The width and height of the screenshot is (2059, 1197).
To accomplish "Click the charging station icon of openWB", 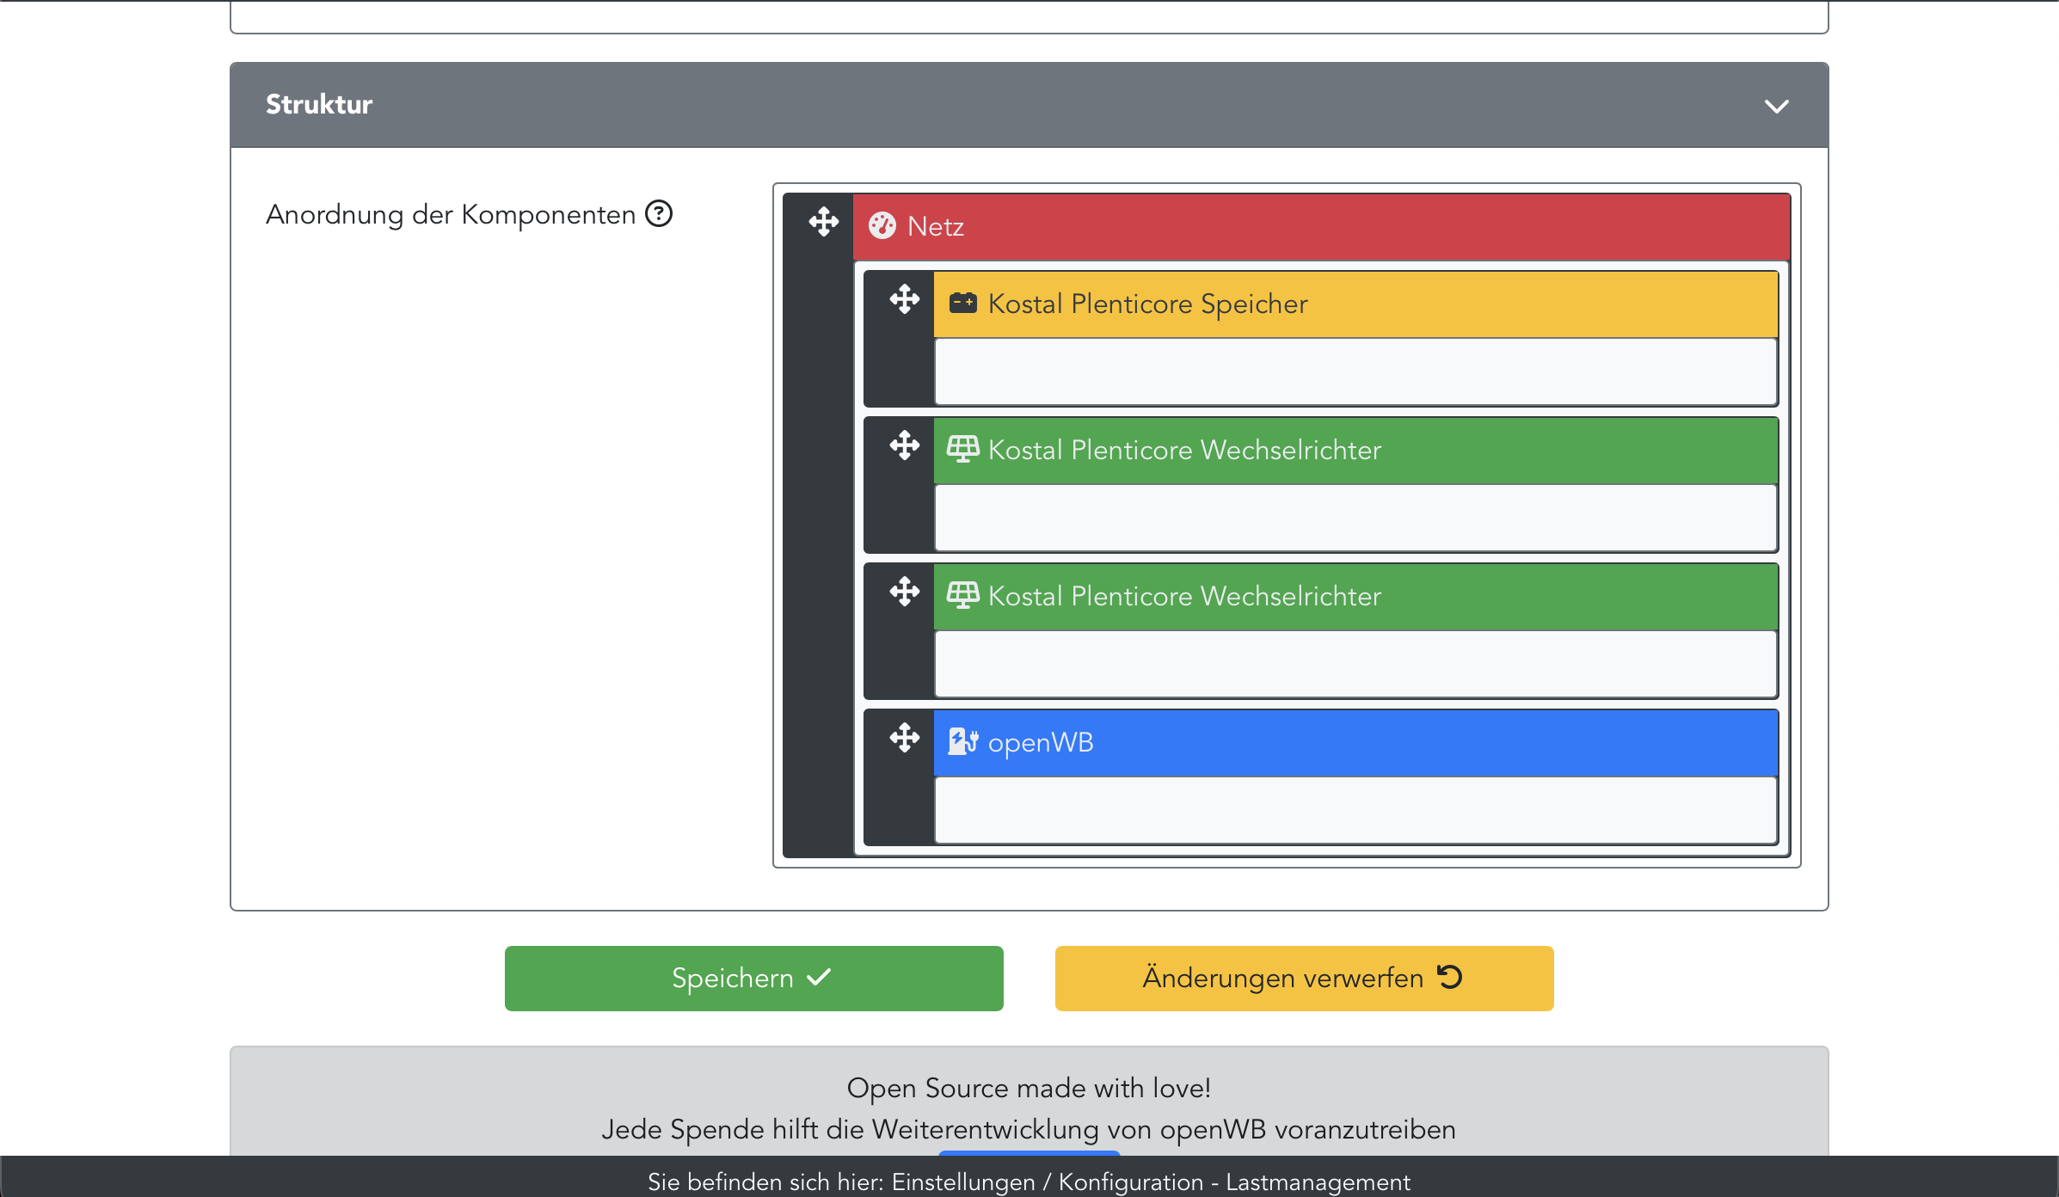I will [x=962, y=741].
